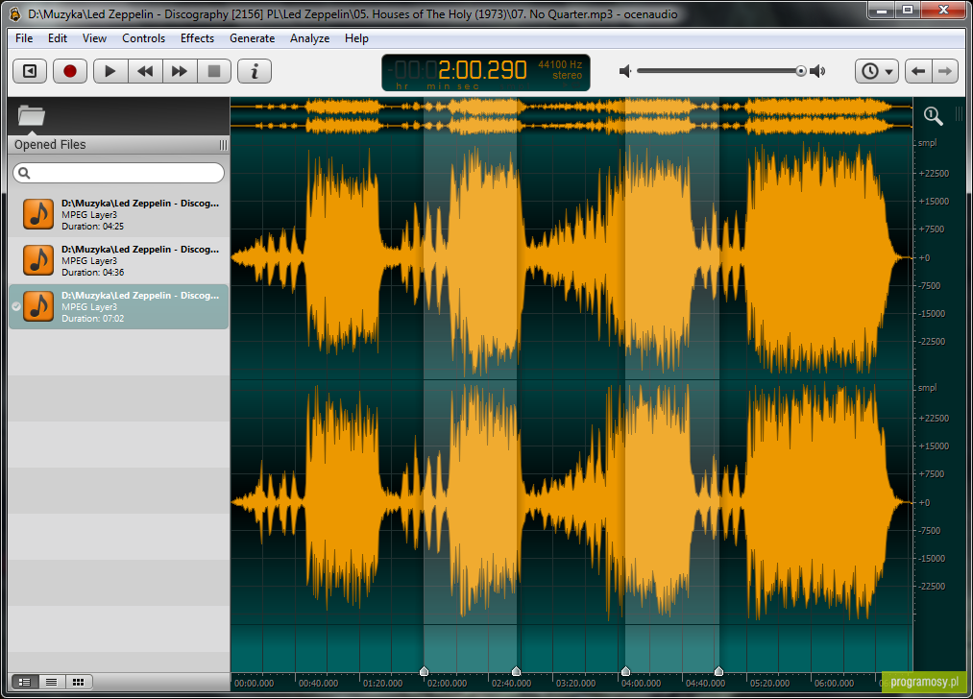Open the Edit menu
The image size is (973, 699).
(x=57, y=38)
